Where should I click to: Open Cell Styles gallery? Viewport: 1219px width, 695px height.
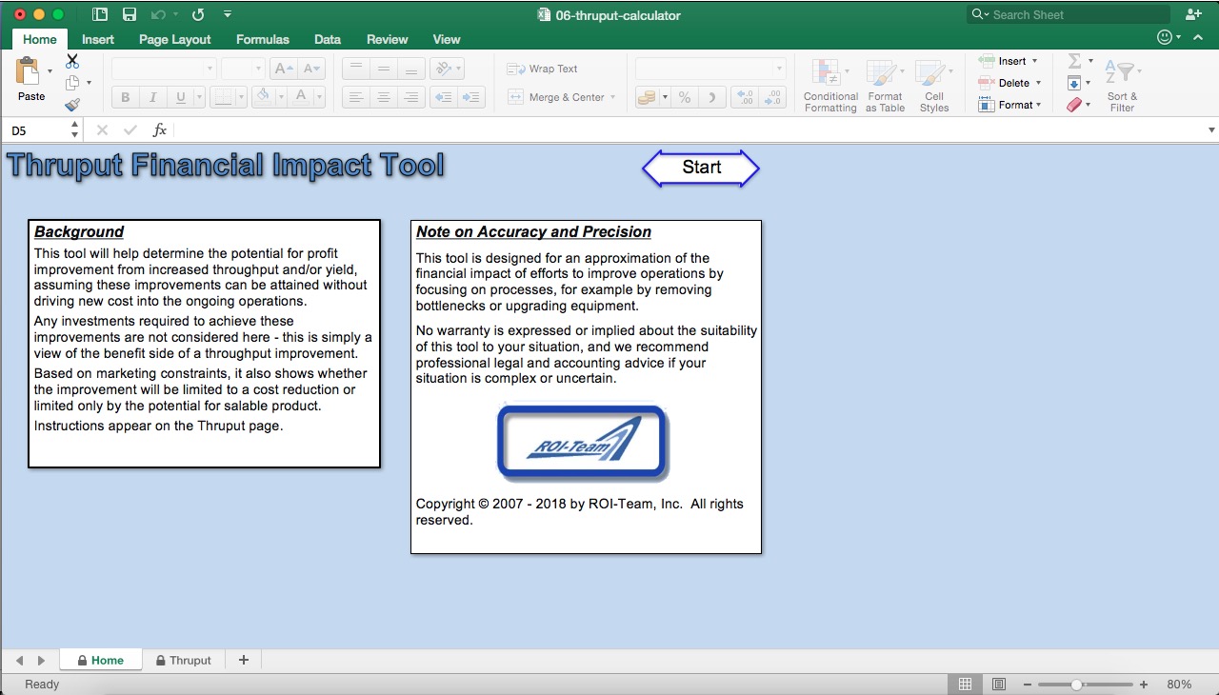933,84
